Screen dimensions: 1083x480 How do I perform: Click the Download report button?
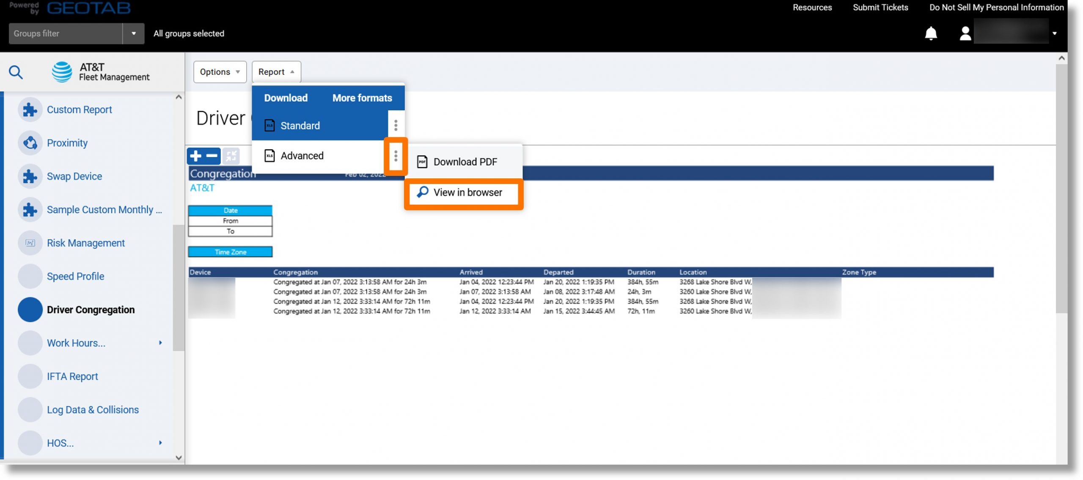click(x=285, y=97)
